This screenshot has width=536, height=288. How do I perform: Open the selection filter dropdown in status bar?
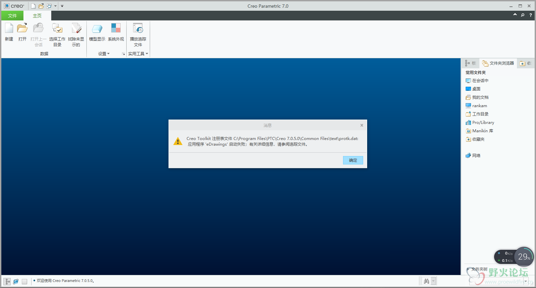point(526,281)
